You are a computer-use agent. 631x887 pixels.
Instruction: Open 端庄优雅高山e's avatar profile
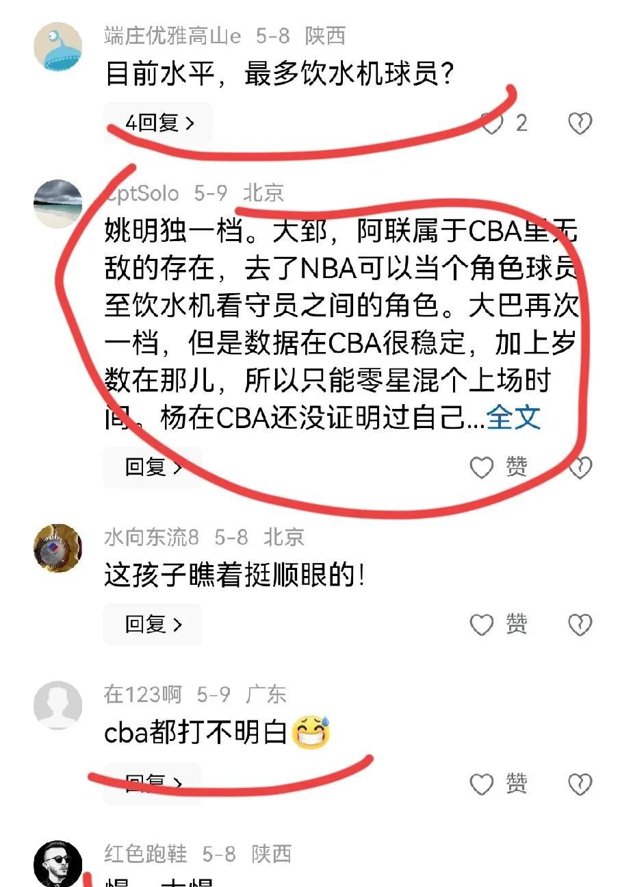click(58, 46)
